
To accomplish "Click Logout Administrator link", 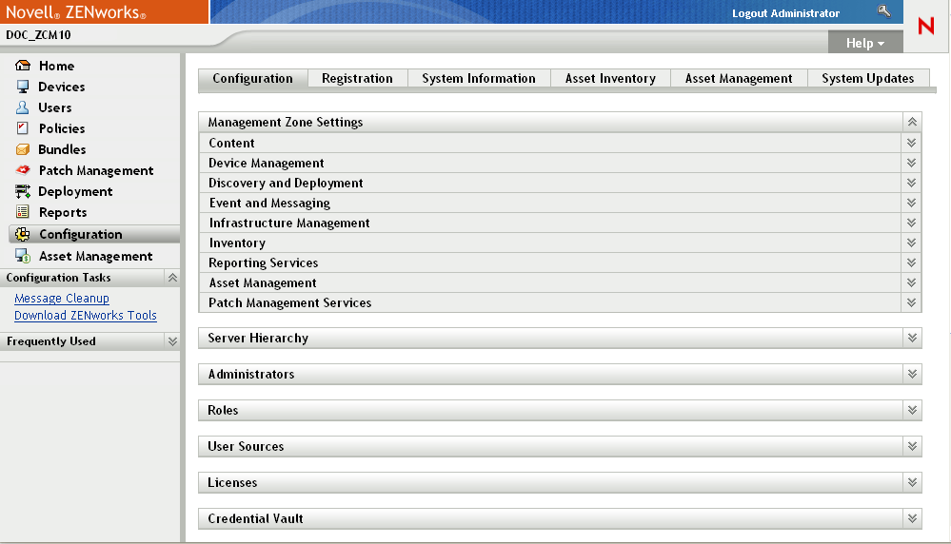I will pyautogui.click(x=785, y=13).
